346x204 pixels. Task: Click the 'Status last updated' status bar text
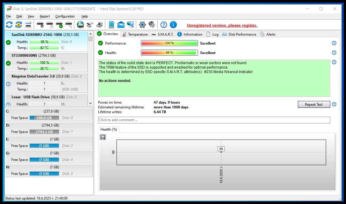36,198
